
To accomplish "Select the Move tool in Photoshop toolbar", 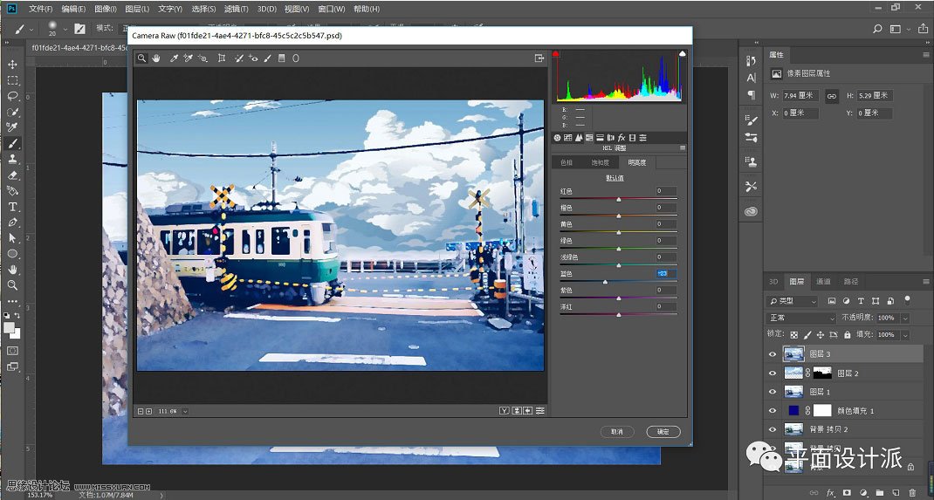I will [12, 65].
